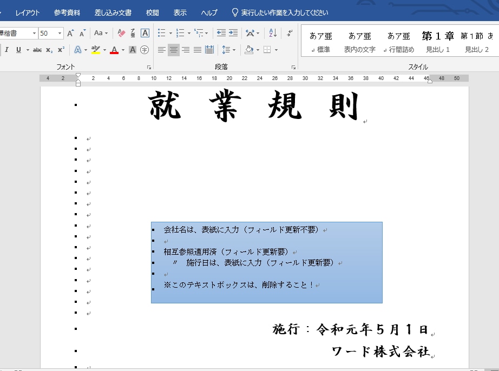This screenshot has height=371, width=499.
Task: Expand the line spacing options dropdown
Action: [x=234, y=50]
